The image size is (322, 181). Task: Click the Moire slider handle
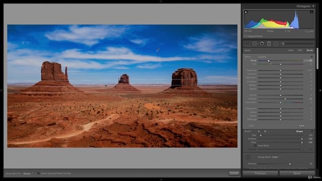pyautogui.click(x=281, y=116)
